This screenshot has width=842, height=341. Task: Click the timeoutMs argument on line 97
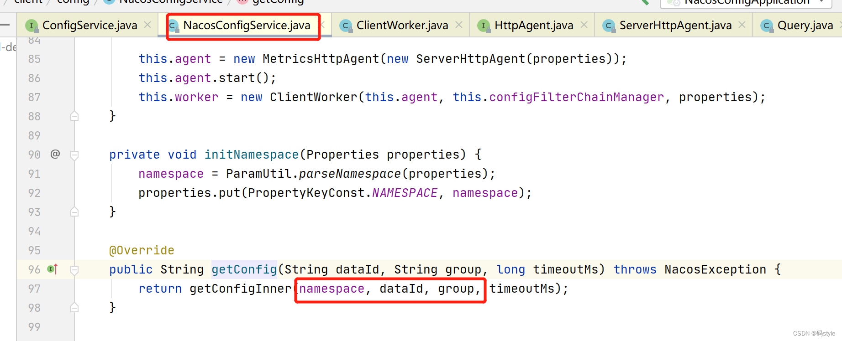pyautogui.click(x=521, y=289)
